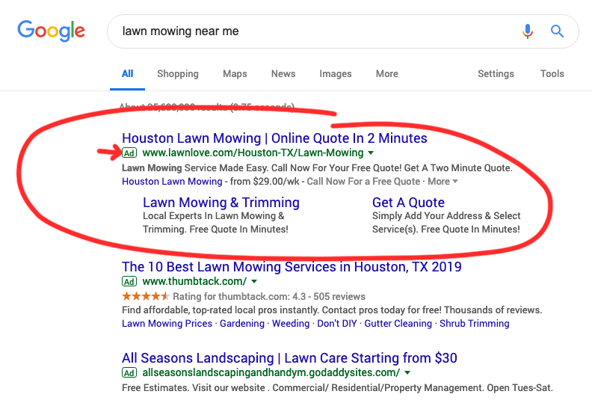
Task: Expand the dropdown arrow next to the lawnlove.com URL
Action: [371, 153]
